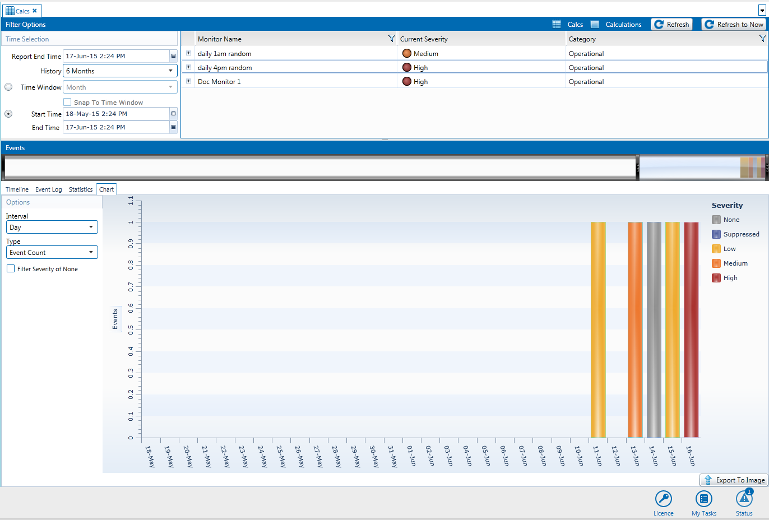Enable Filter Severity of None checkbox

point(11,269)
